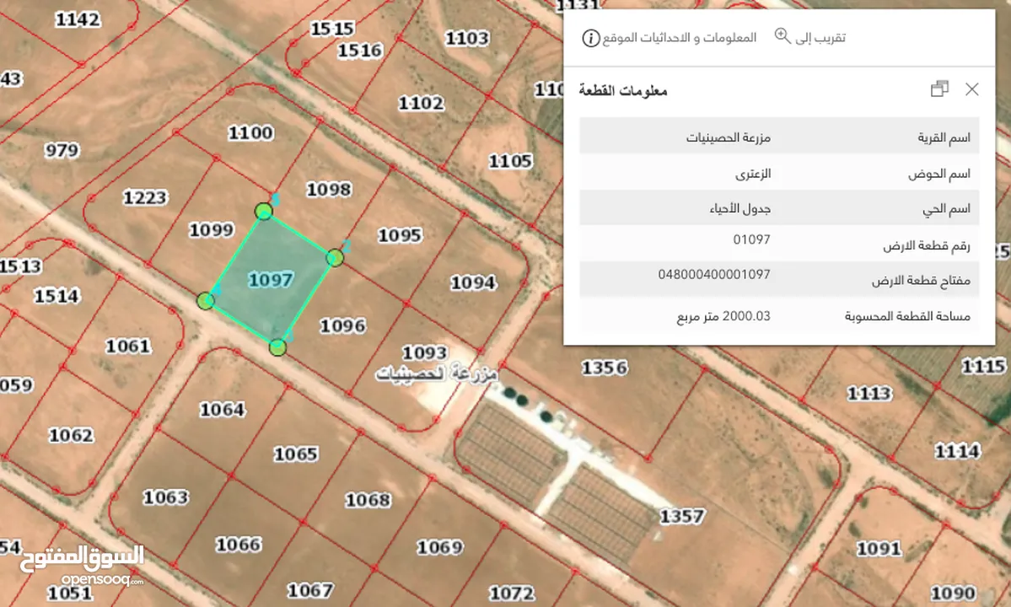
Task: Select parcel 1357 on the map
Action: [x=682, y=516]
